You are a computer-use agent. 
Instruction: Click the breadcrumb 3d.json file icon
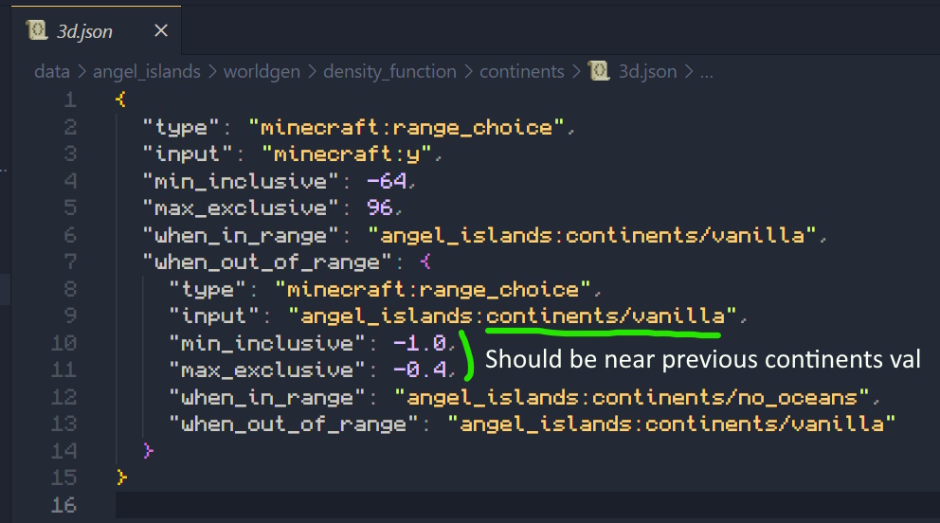click(598, 71)
